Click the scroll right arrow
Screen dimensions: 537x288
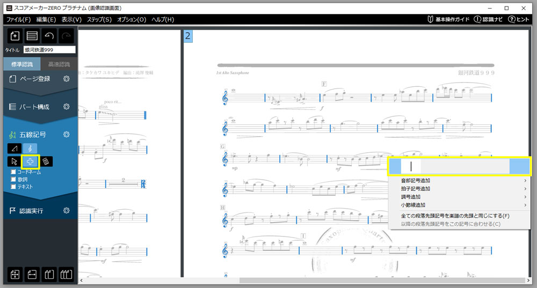click(528, 280)
